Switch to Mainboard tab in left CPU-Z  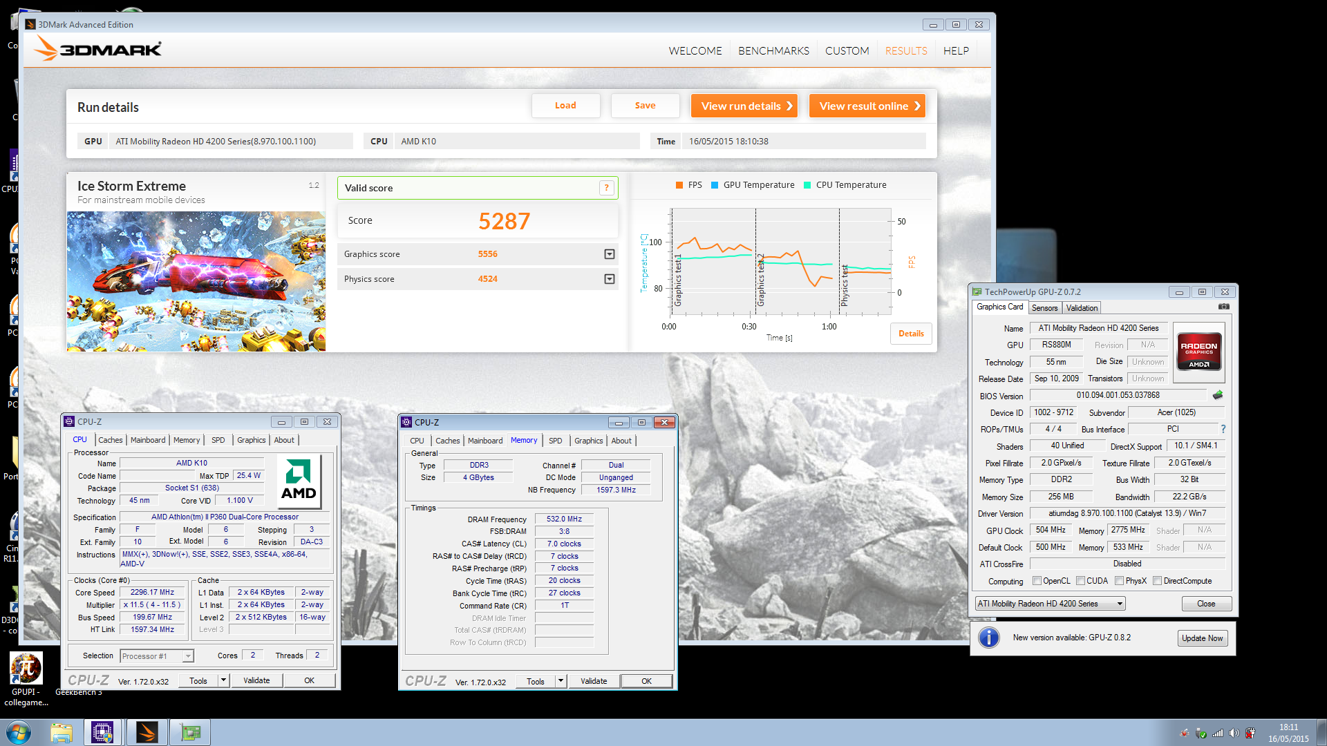[148, 440]
